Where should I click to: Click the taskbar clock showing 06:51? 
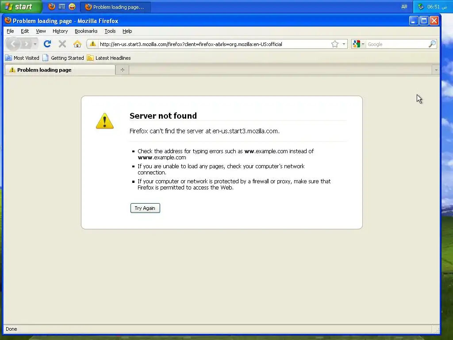(437, 7)
